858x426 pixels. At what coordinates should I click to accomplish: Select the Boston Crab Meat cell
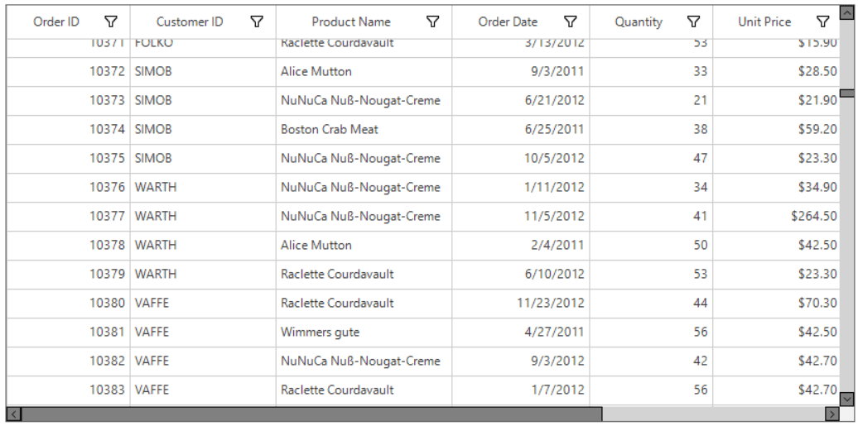(364, 130)
